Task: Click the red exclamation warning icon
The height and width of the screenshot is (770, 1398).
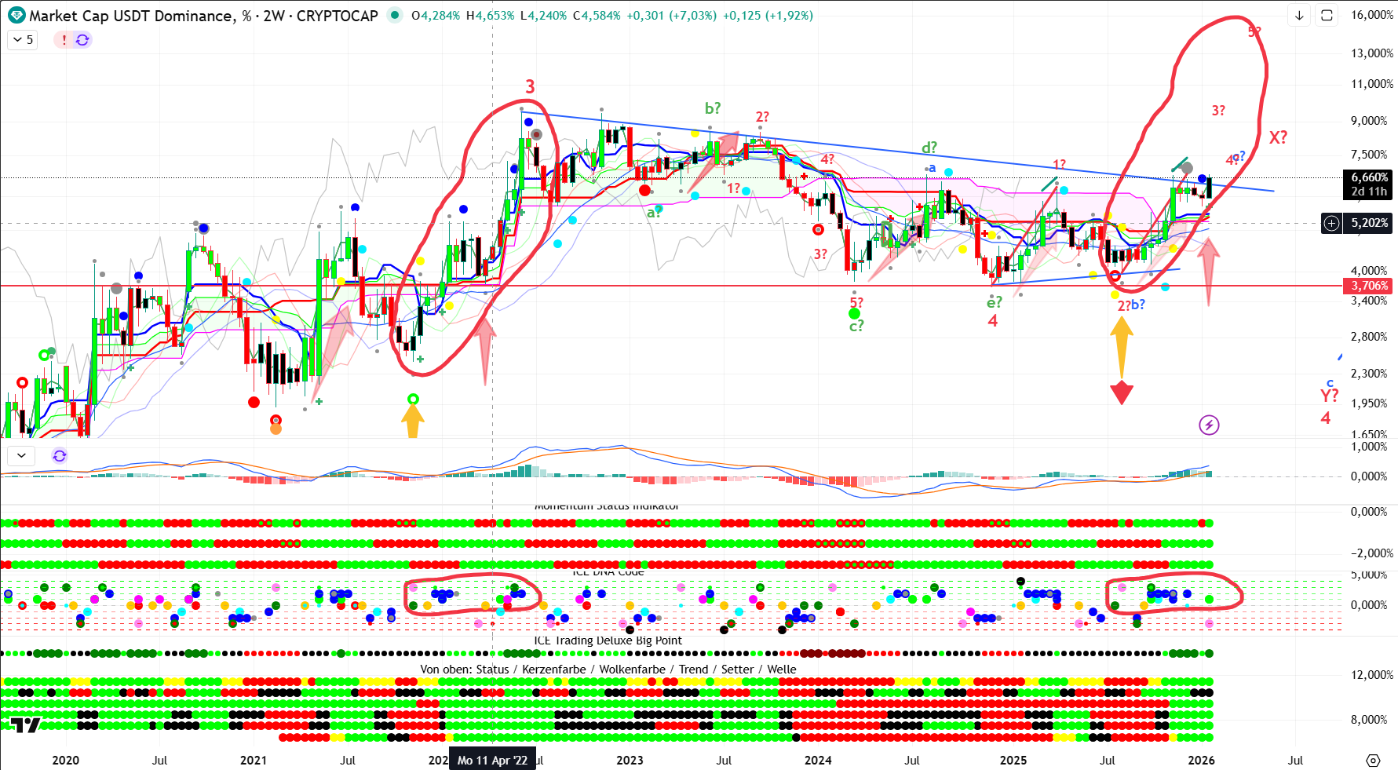Action: click(64, 39)
